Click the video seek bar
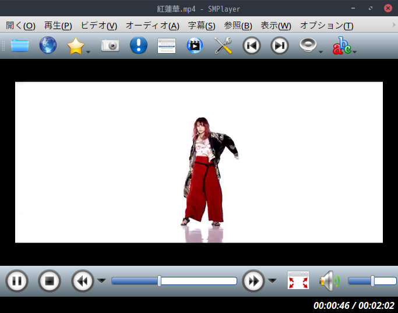Screen dimensions: 398x313 click(174, 281)
